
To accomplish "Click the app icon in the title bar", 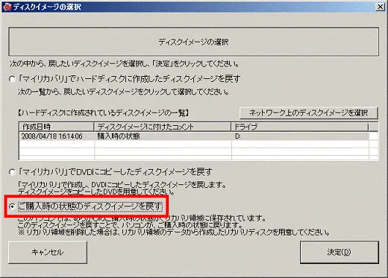I will click(7, 7).
